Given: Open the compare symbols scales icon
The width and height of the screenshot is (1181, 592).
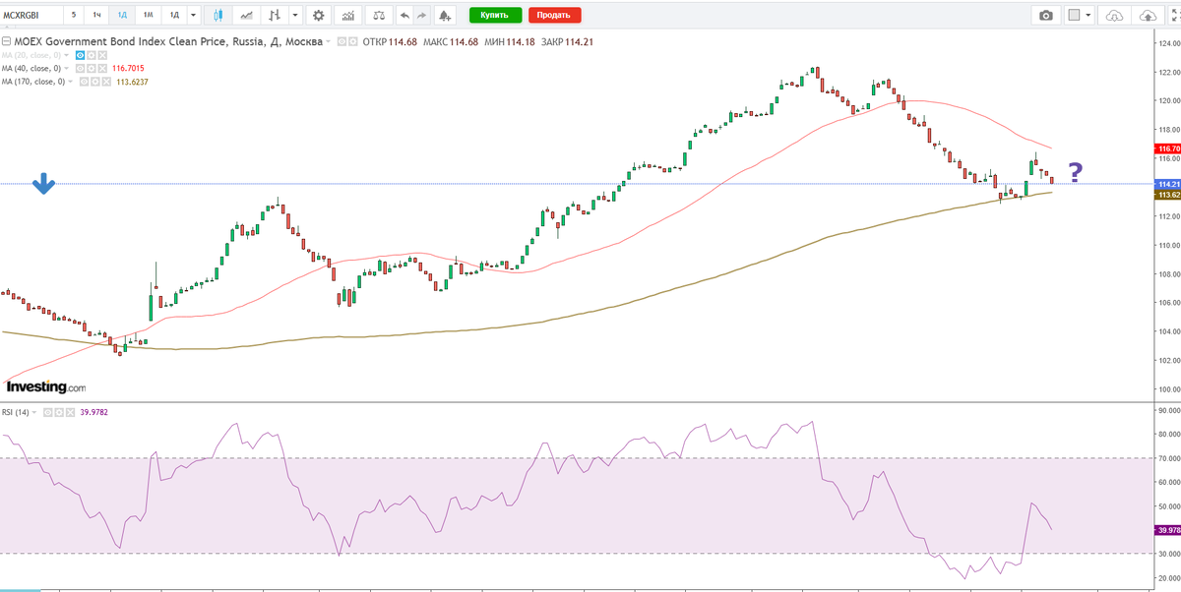Looking at the screenshot, I should (379, 15).
